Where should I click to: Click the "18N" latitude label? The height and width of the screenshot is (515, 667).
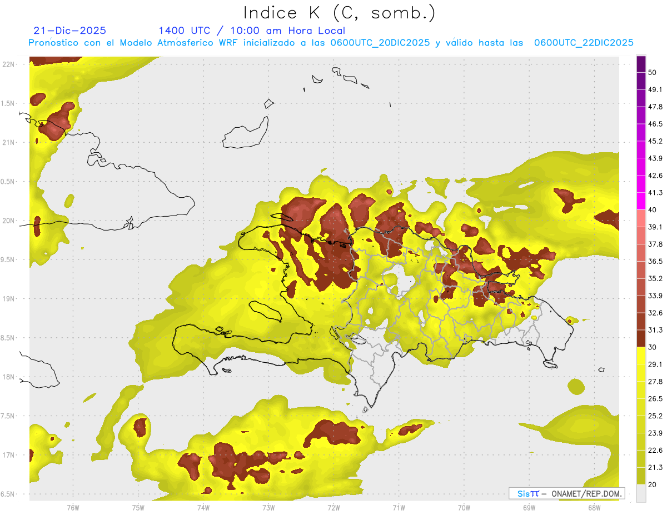8,377
